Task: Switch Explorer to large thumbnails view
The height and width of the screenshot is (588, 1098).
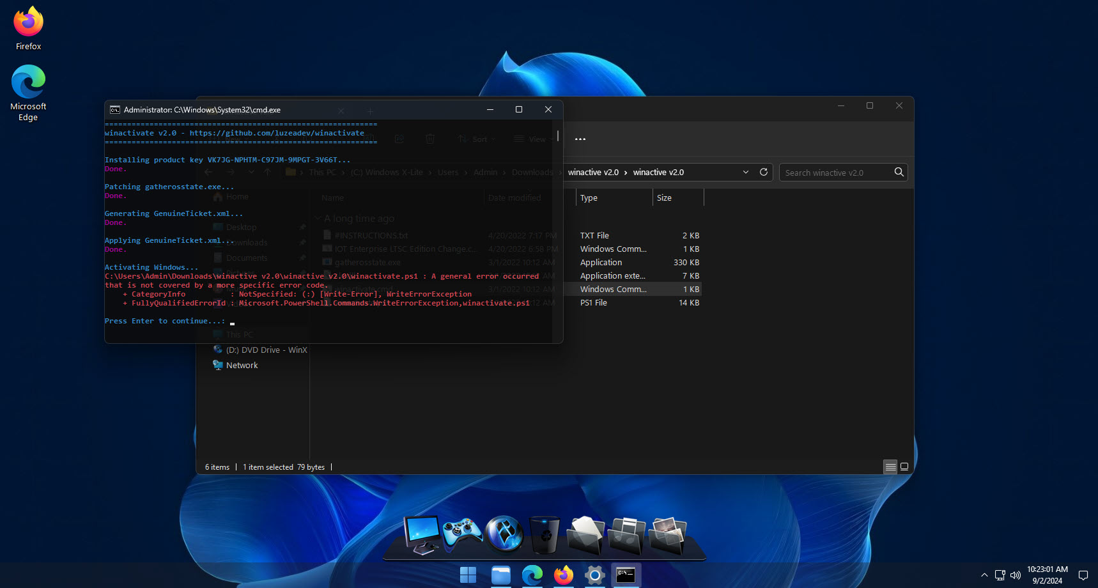Action: tap(904, 467)
